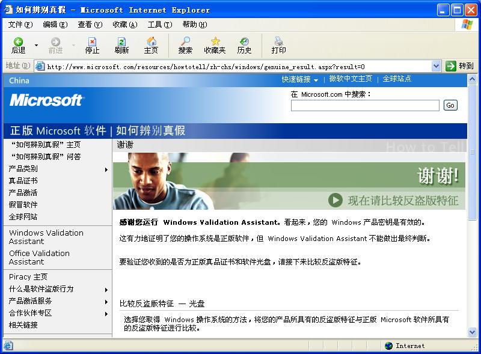Open the 假冒软件 sidebar link
The image size is (481, 354).
(23, 204)
